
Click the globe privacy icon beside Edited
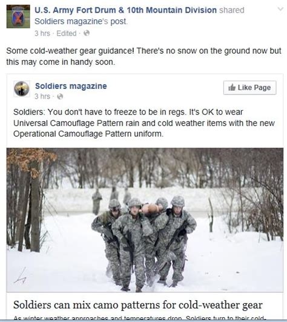(x=87, y=33)
